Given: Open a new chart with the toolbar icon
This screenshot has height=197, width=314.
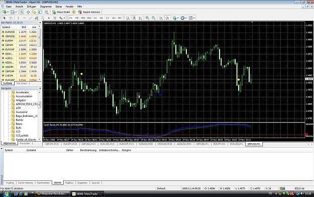Looking at the screenshot, I should click(4, 12).
